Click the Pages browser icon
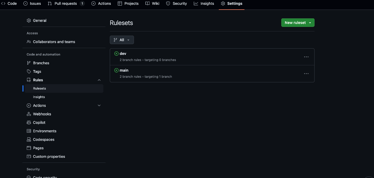374x178 pixels. point(29,148)
